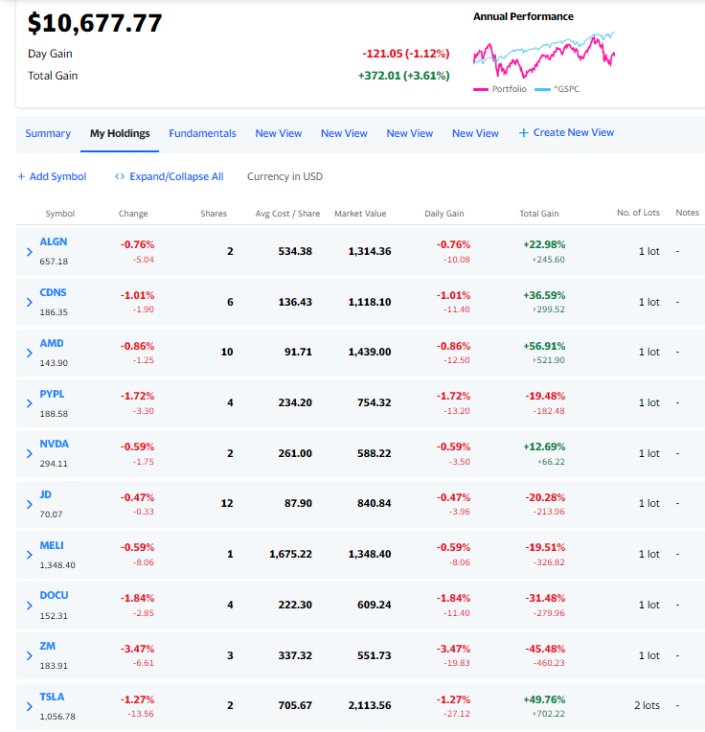The image size is (705, 732).
Task: Sort by the Change column header
Action: coord(133,214)
